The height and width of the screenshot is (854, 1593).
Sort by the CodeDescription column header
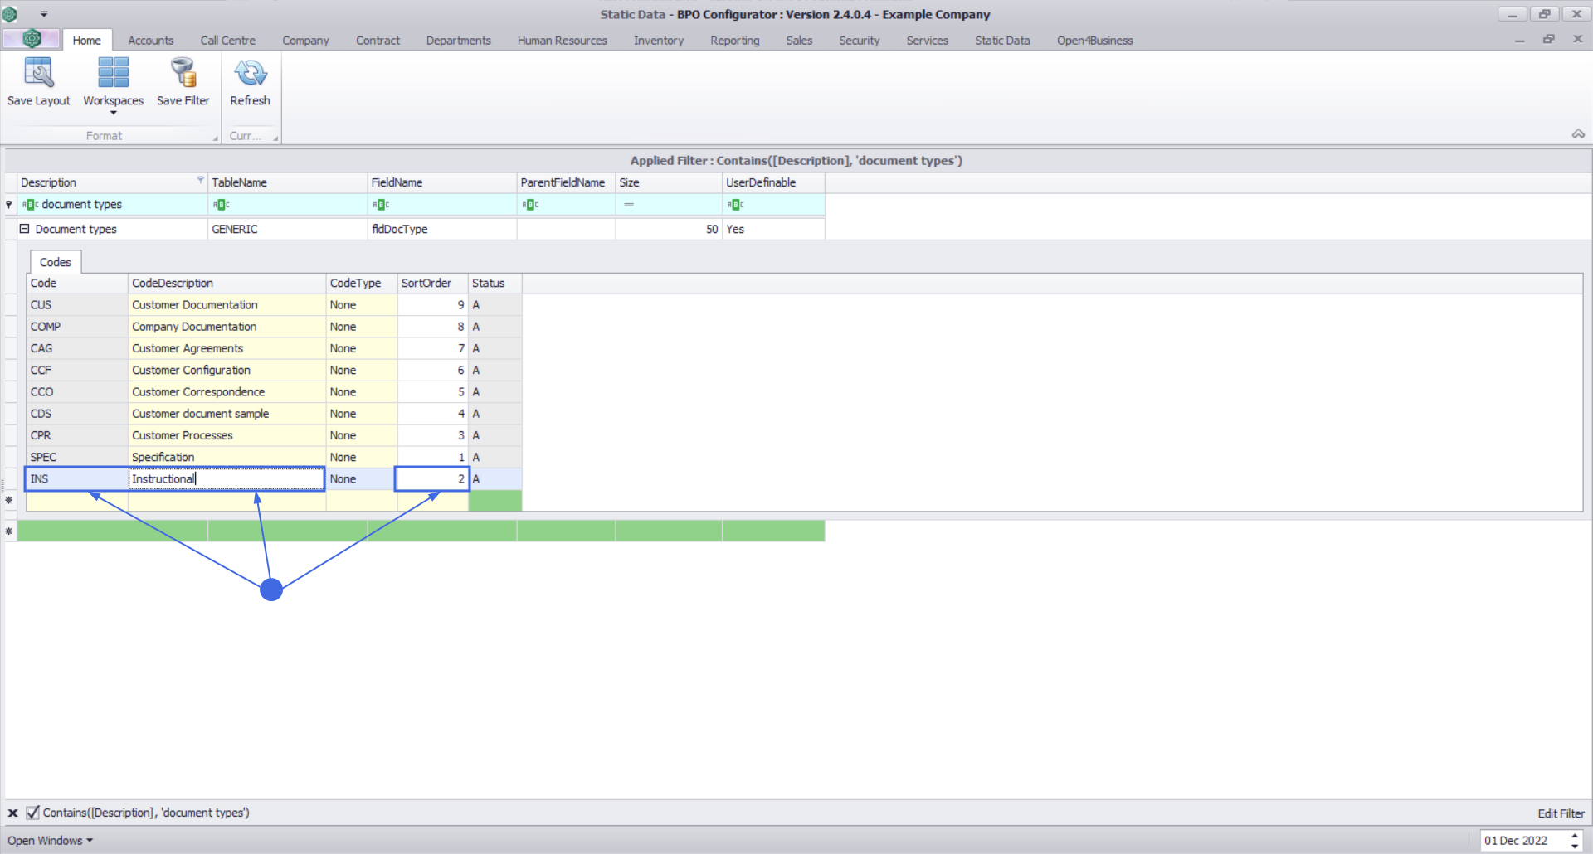pyautogui.click(x=227, y=283)
